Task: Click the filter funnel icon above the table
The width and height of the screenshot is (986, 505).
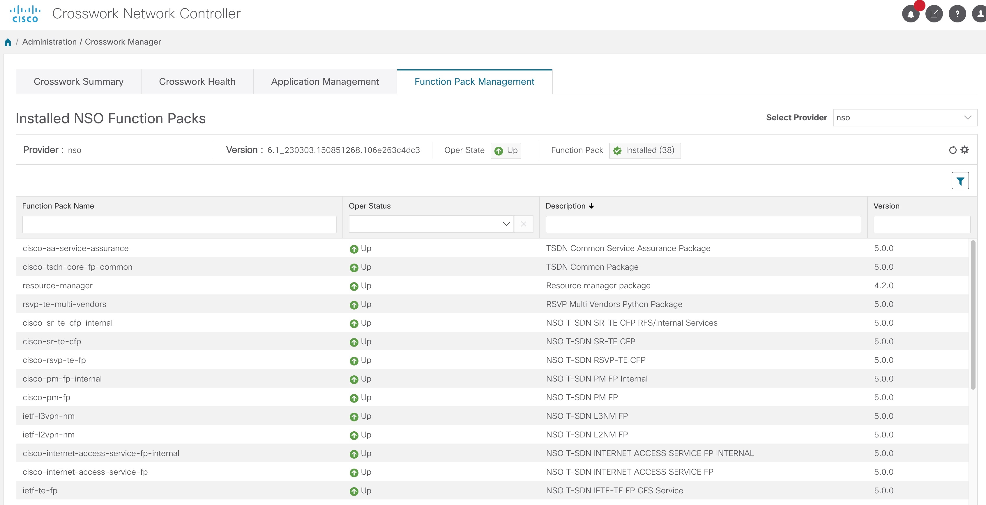Action: coord(960,180)
